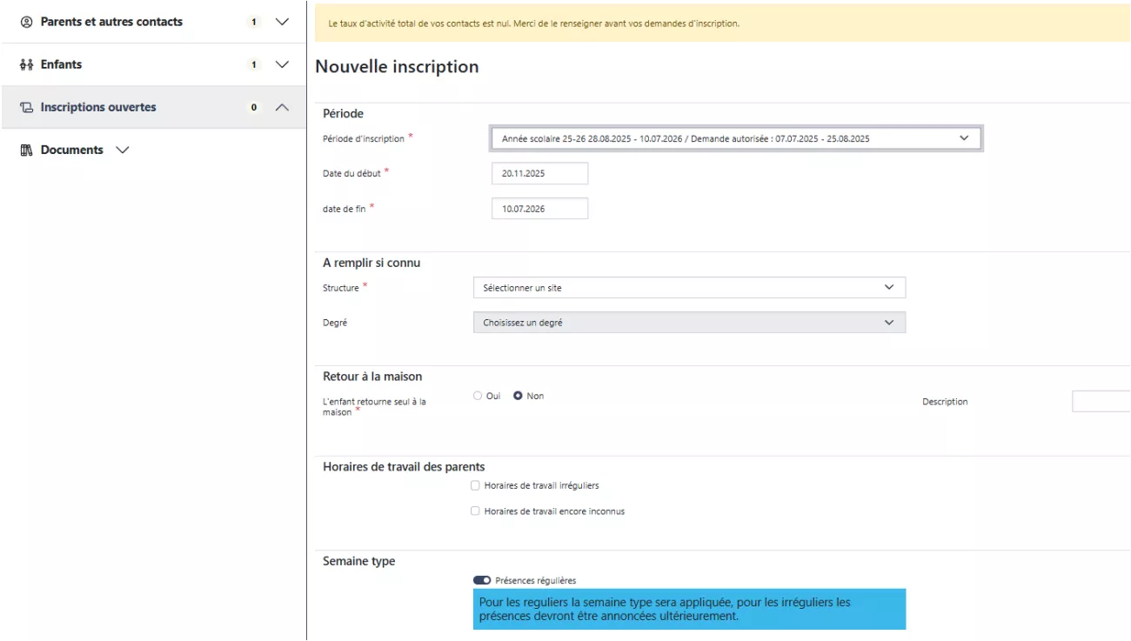Click the date de fin field
The width and height of the screenshot is (1131, 641).
point(539,209)
